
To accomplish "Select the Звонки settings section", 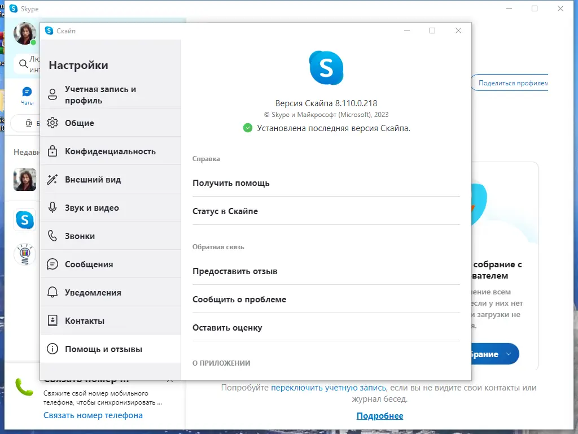I will pyautogui.click(x=110, y=236).
